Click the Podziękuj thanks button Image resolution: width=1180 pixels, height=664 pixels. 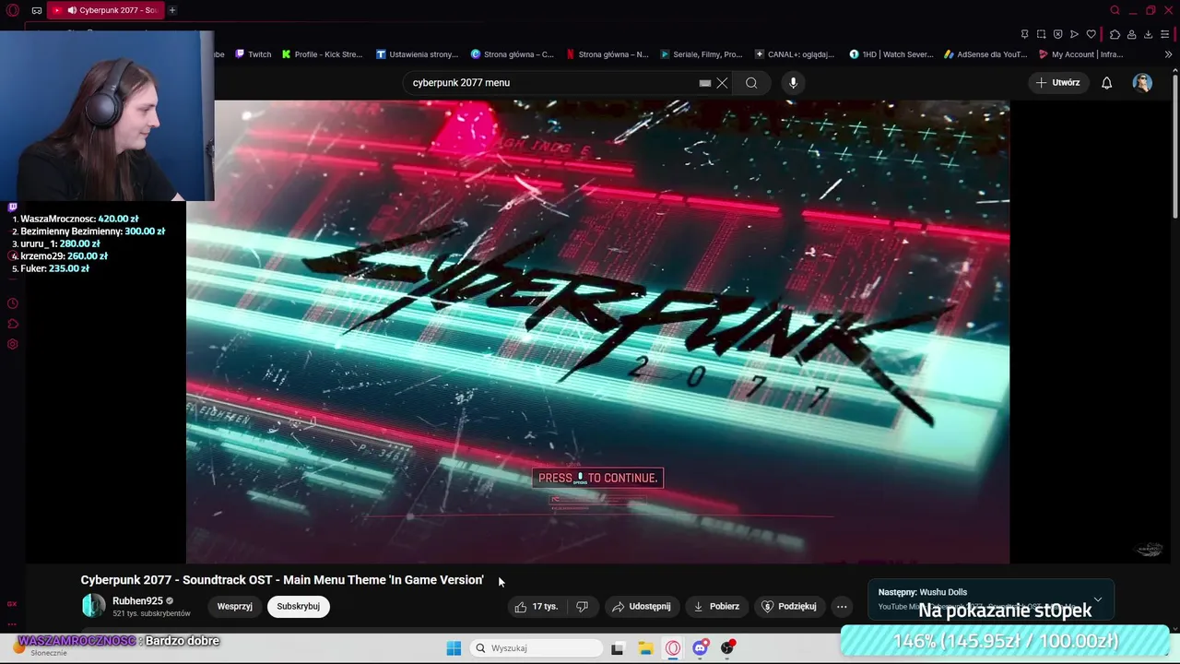[788, 606]
